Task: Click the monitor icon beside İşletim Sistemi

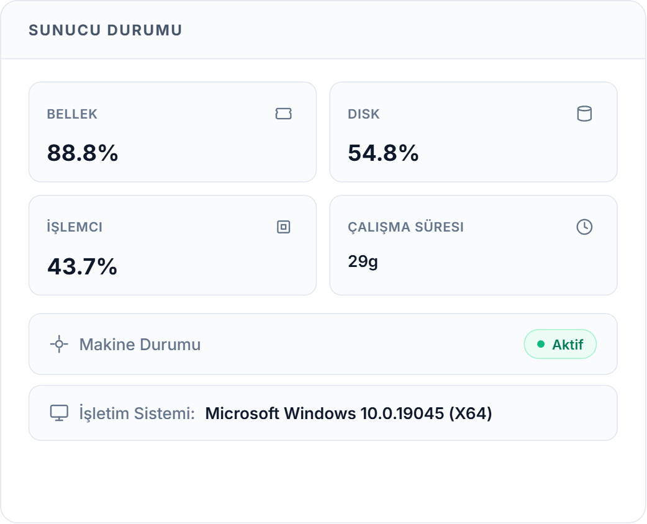Action: coord(59,413)
